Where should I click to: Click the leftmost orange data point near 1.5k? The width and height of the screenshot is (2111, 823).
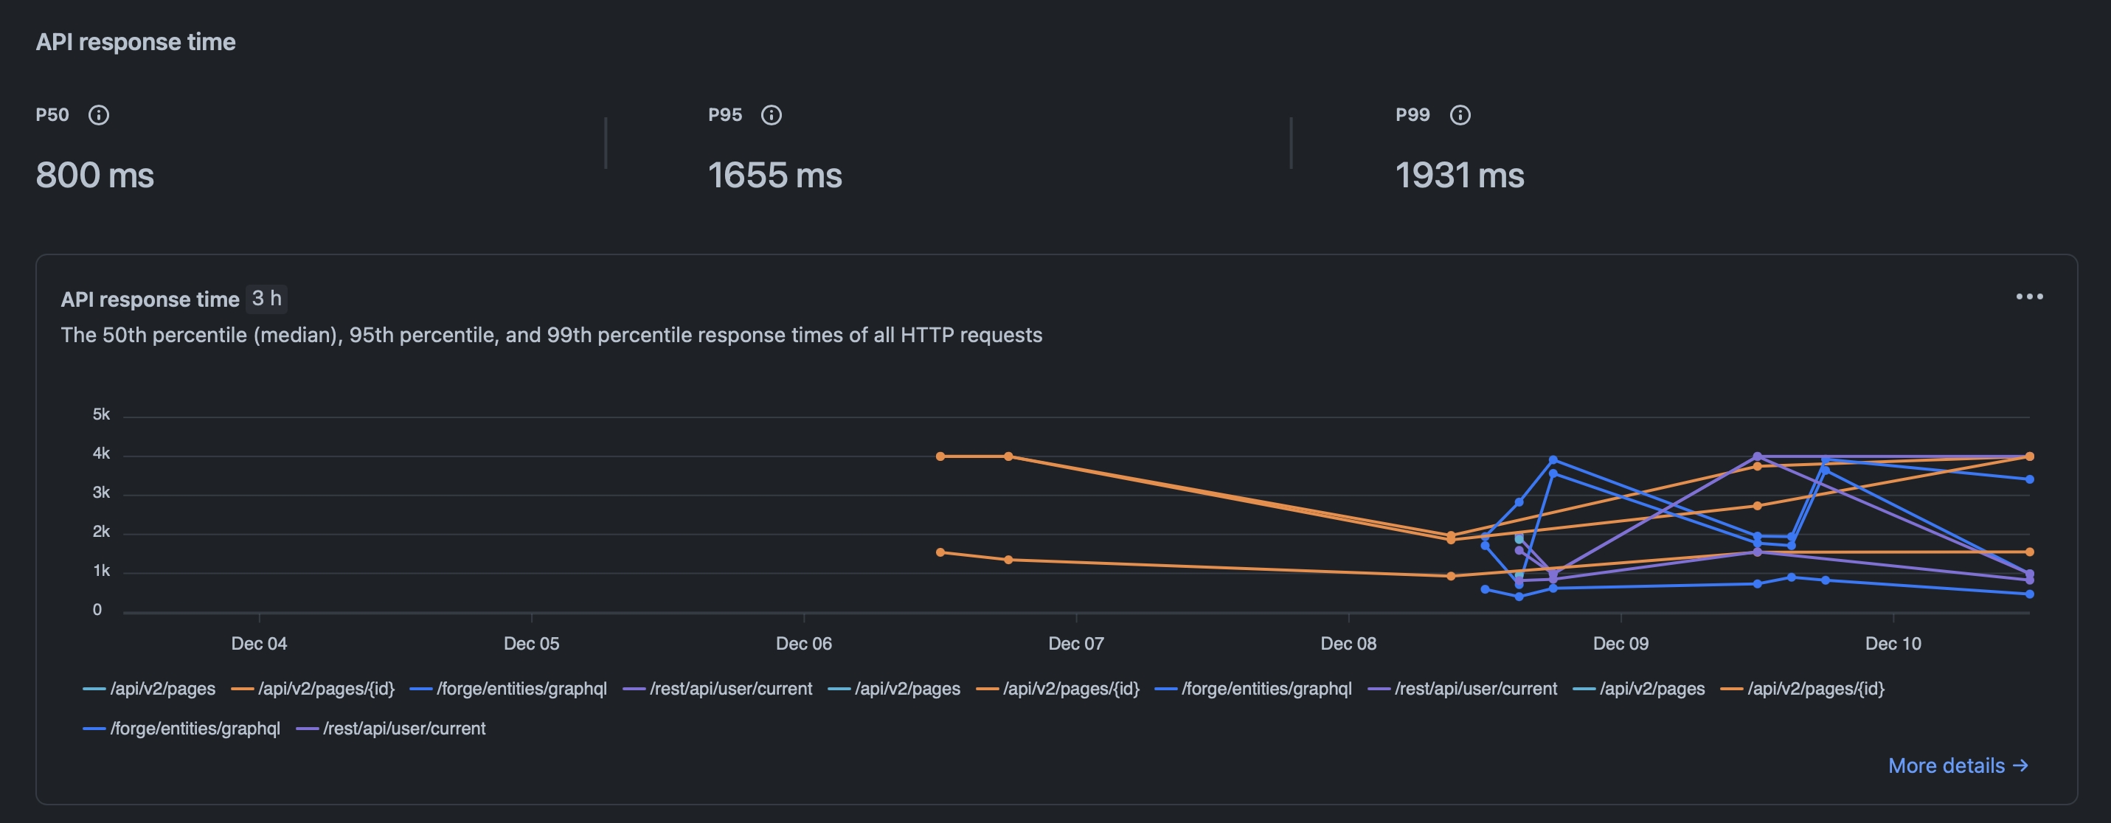pos(940,552)
